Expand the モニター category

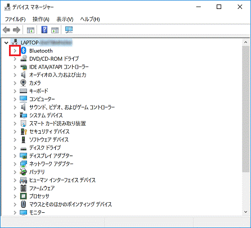point(15,212)
